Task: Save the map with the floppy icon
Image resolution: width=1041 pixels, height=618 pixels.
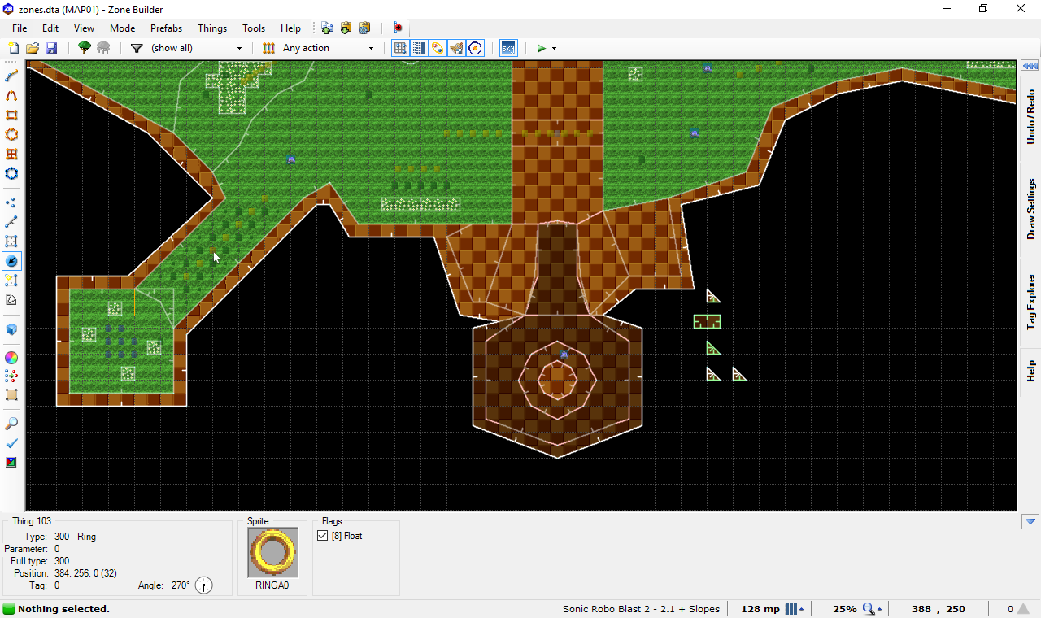Action: click(x=50, y=48)
